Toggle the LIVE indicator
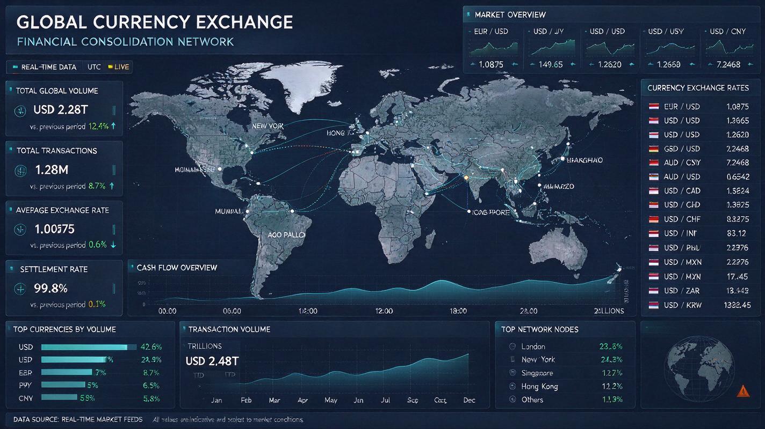Image resolution: width=765 pixels, height=429 pixels. coord(119,67)
